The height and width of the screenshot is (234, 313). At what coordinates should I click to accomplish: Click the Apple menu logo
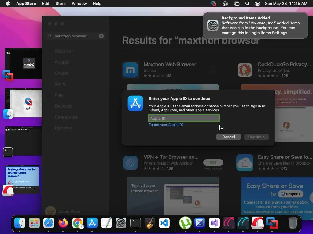pyautogui.click(x=8, y=4)
